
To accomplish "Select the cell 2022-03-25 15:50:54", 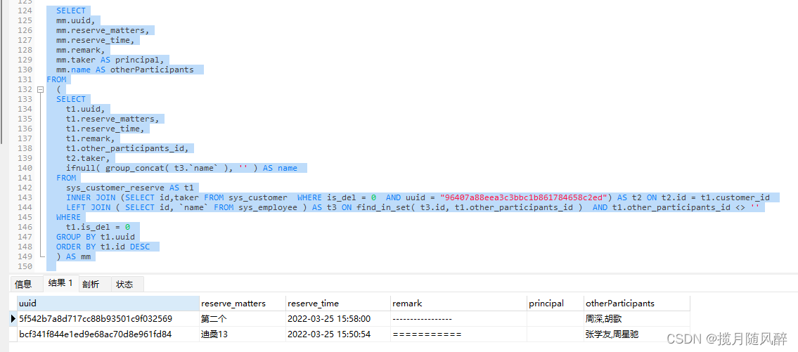I will [338, 334].
